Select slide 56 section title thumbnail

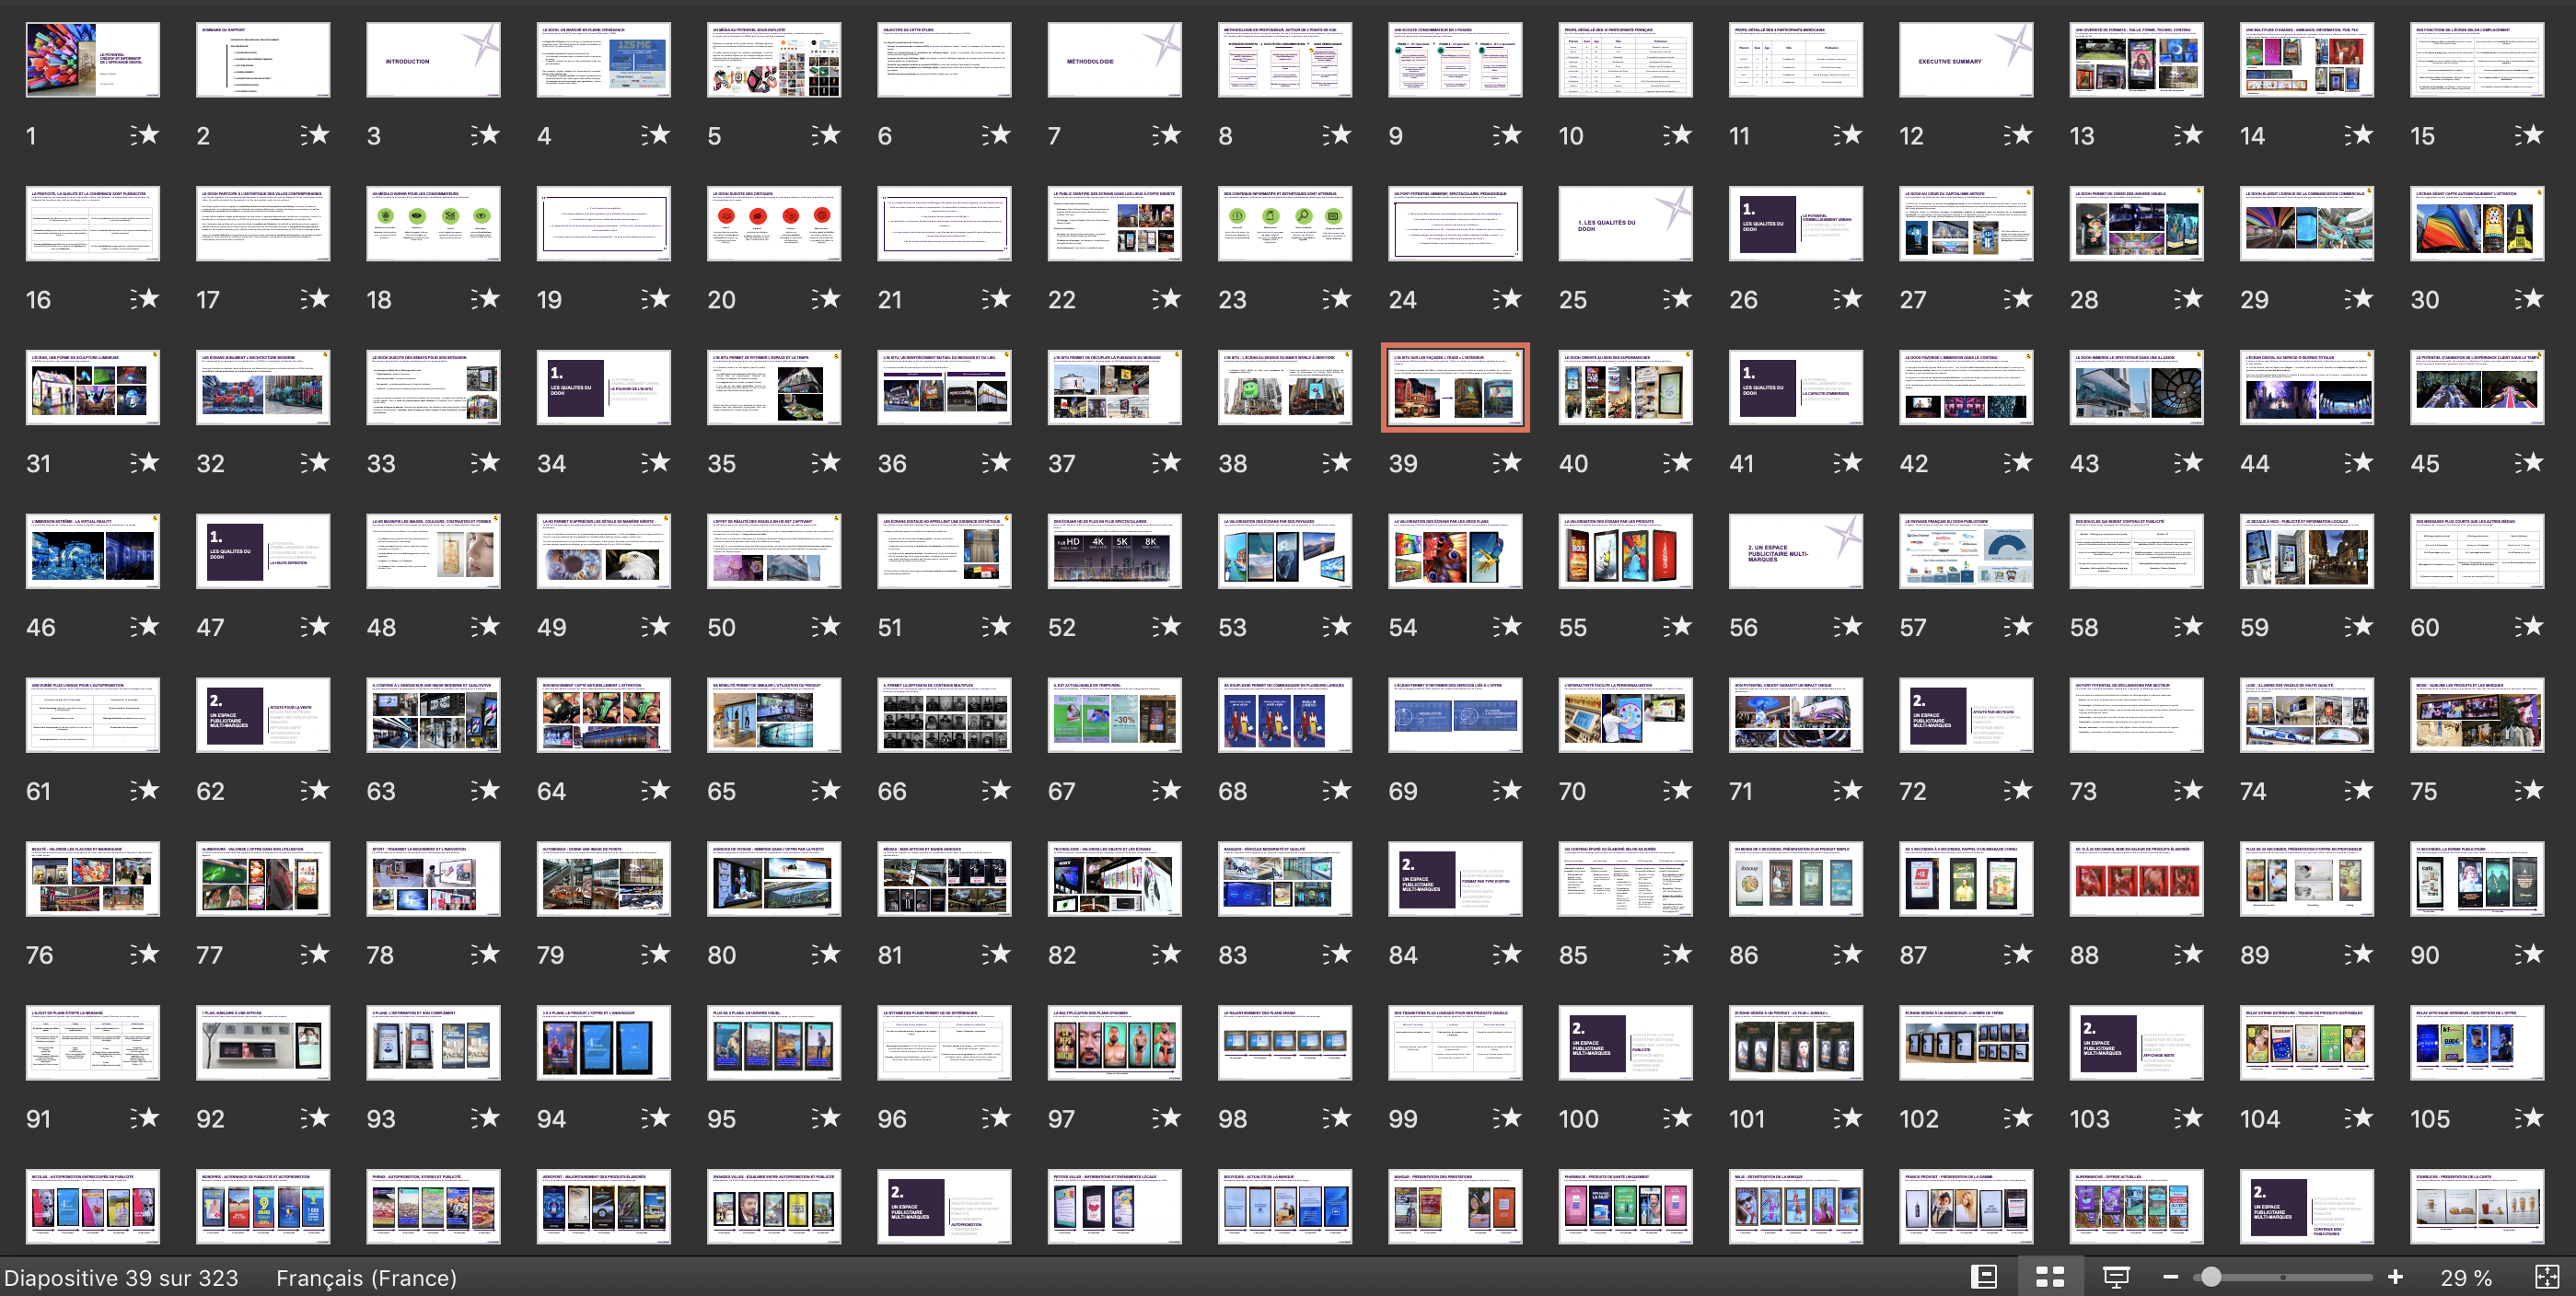click(x=1796, y=552)
